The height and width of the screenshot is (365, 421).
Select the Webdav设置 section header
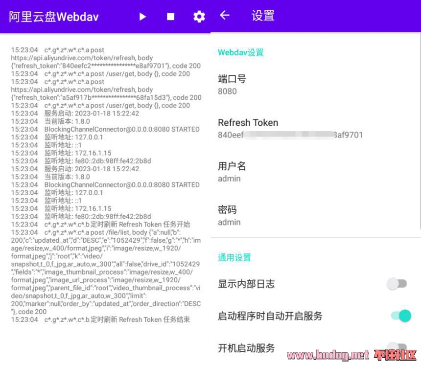[240, 52]
